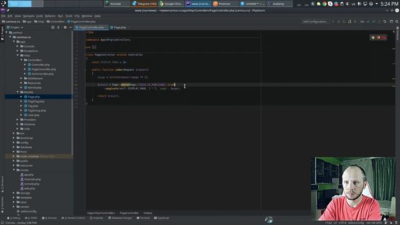
Task: Open the Navigate menu
Action: pyautogui.click(x=29, y=16)
